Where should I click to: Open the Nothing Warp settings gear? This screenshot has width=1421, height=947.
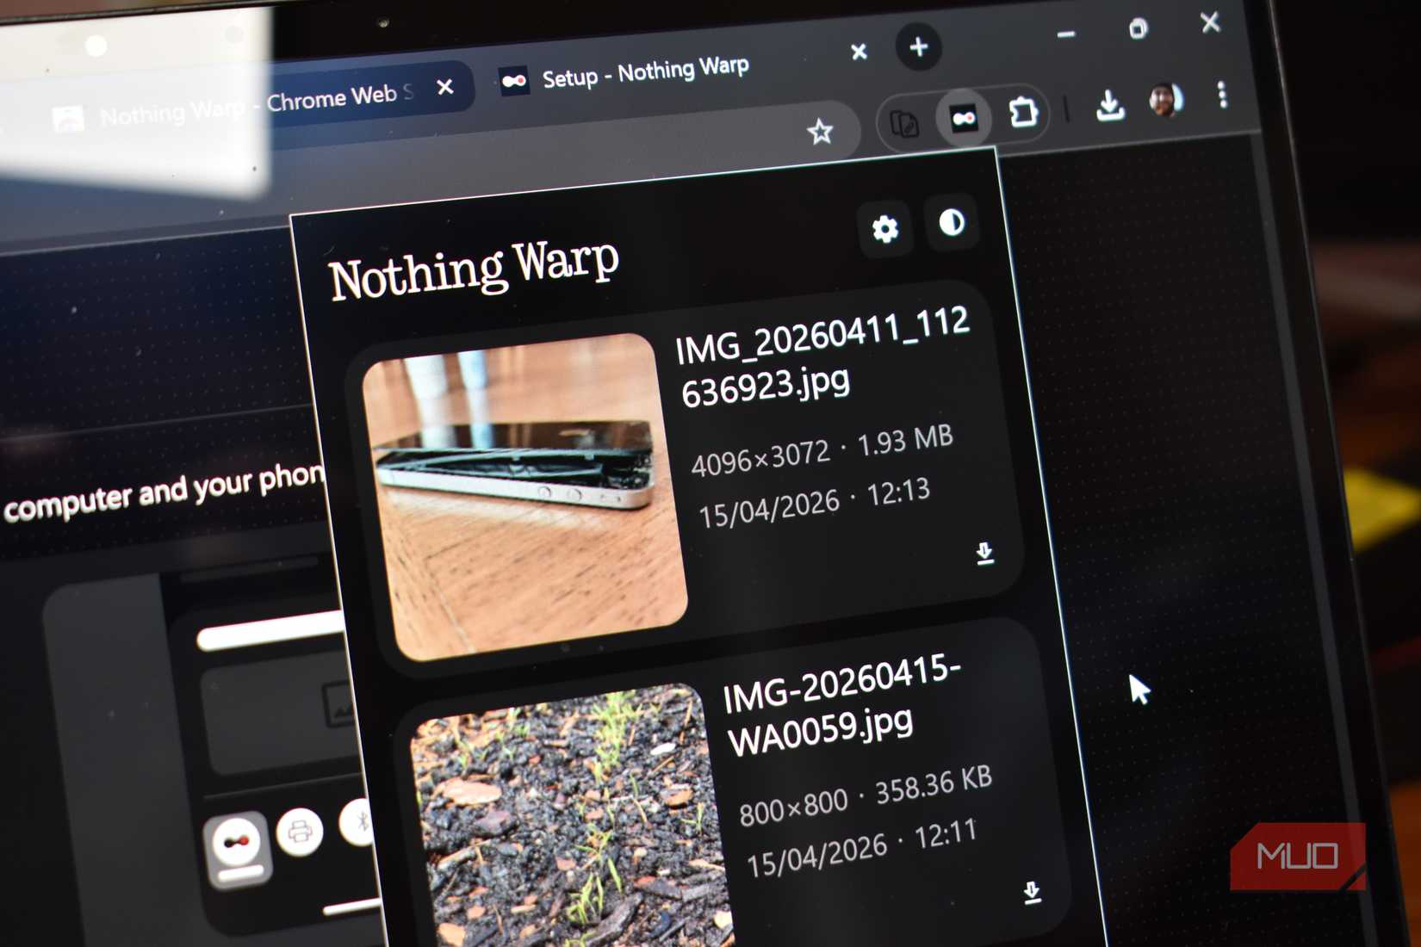click(884, 228)
